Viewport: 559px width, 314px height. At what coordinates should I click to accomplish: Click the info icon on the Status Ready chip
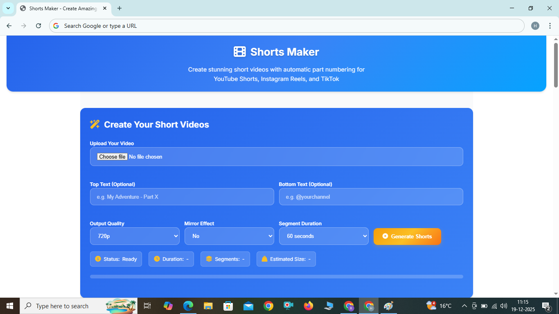98,259
